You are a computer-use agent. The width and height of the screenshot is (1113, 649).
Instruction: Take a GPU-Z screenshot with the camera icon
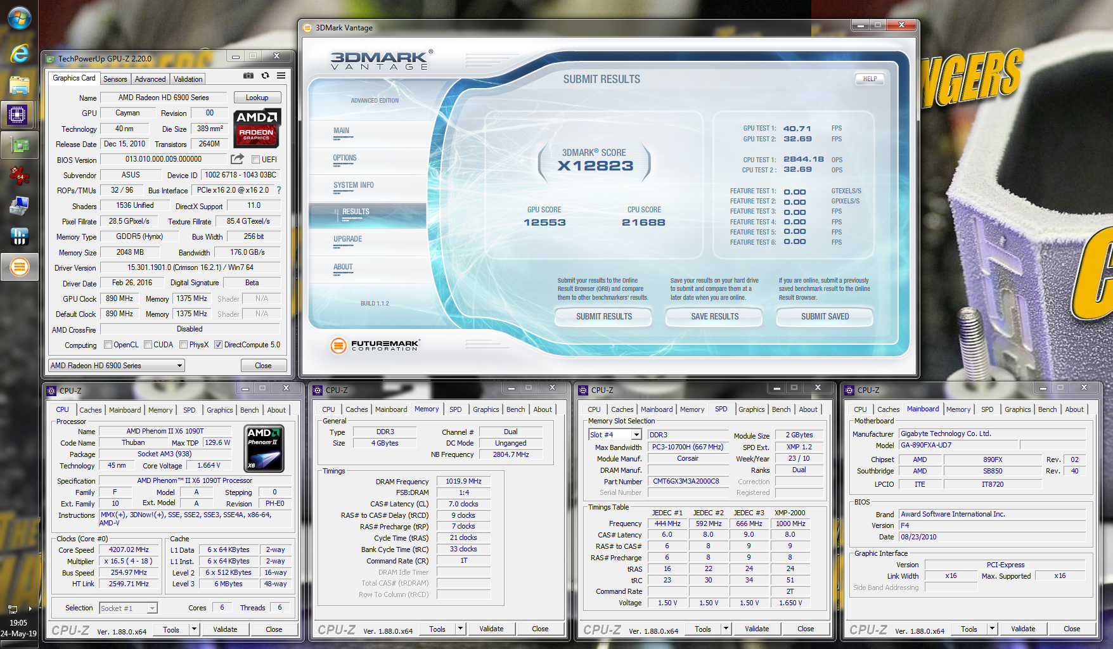(248, 75)
